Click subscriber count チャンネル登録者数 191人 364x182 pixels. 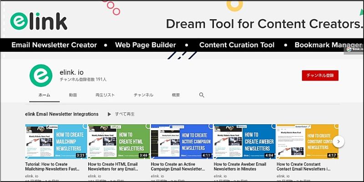83,79
